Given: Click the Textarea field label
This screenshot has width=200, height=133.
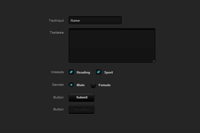Looking at the screenshot, I should pyautogui.click(x=57, y=32).
